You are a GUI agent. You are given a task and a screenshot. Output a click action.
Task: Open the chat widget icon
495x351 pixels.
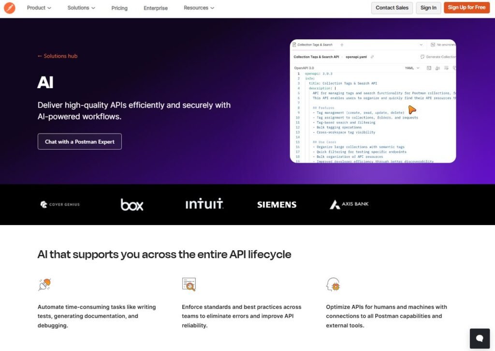click(480, 338)
